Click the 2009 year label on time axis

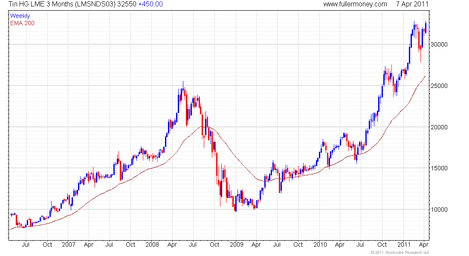point(237,244)
